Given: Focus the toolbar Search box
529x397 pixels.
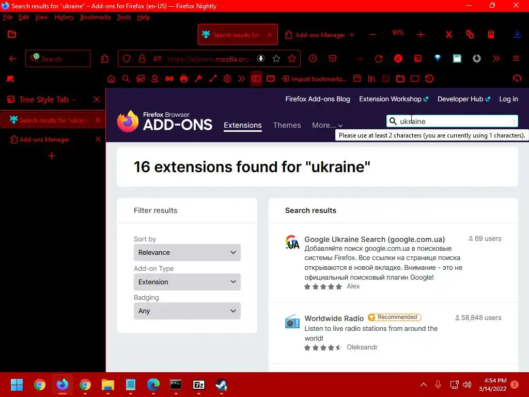Looking at the screenshot, I should coord(58,58).
